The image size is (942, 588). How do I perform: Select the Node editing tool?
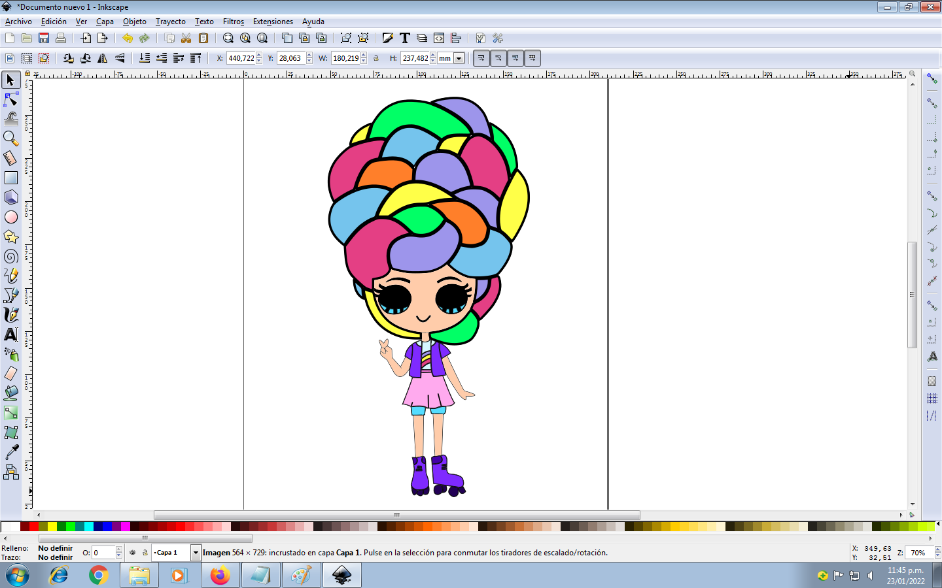(x=11, y=99)
